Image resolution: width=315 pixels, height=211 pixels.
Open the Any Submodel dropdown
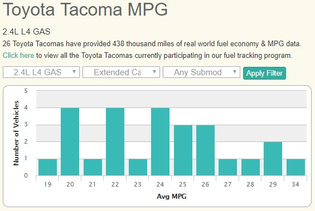201,72
